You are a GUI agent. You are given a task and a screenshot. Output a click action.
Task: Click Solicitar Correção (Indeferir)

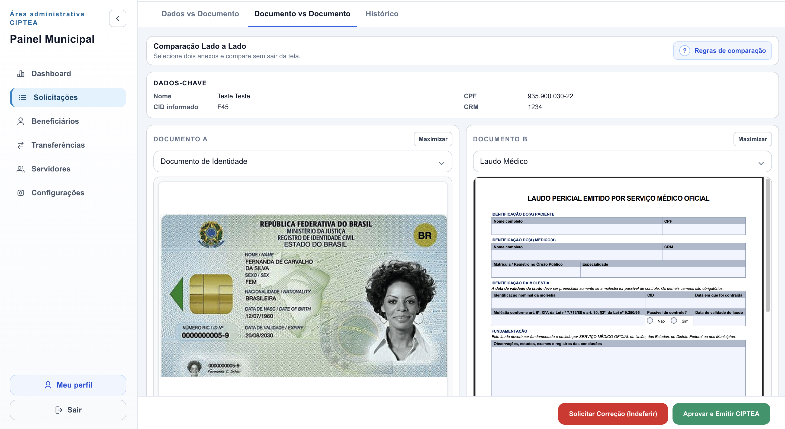coord(613,414)
